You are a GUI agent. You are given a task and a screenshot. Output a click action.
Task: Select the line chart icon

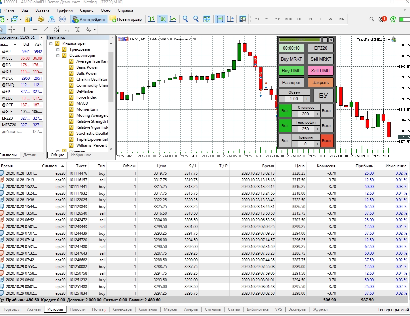173,19
